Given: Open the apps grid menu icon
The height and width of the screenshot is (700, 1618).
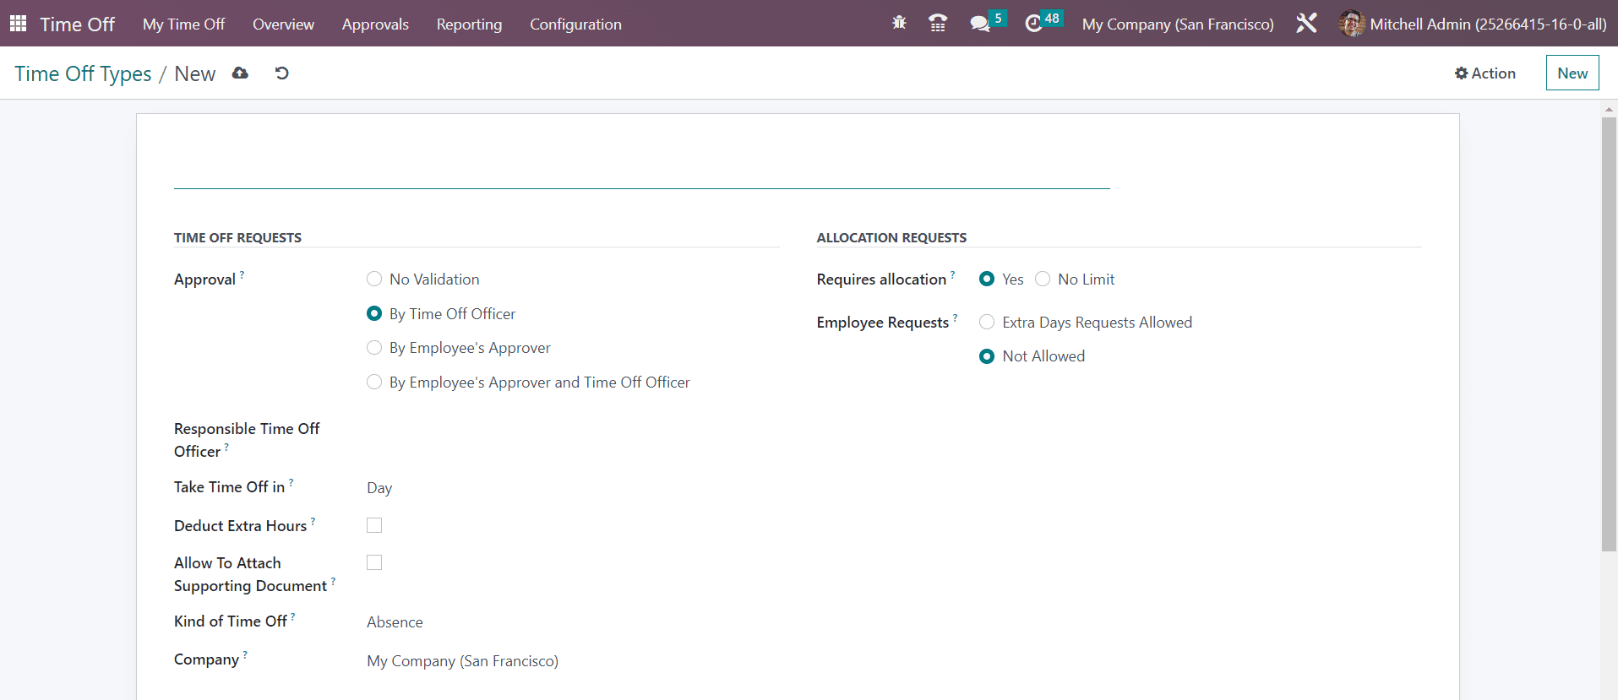Looking at the screenshot, I should (x=18, y=24).
